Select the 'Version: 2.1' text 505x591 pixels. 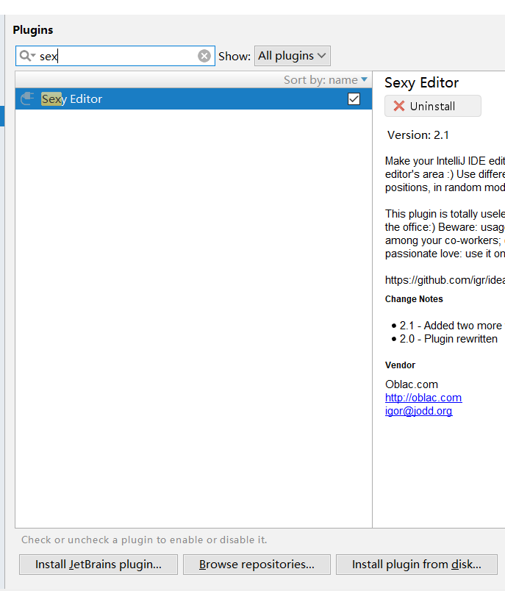point(418,135)
